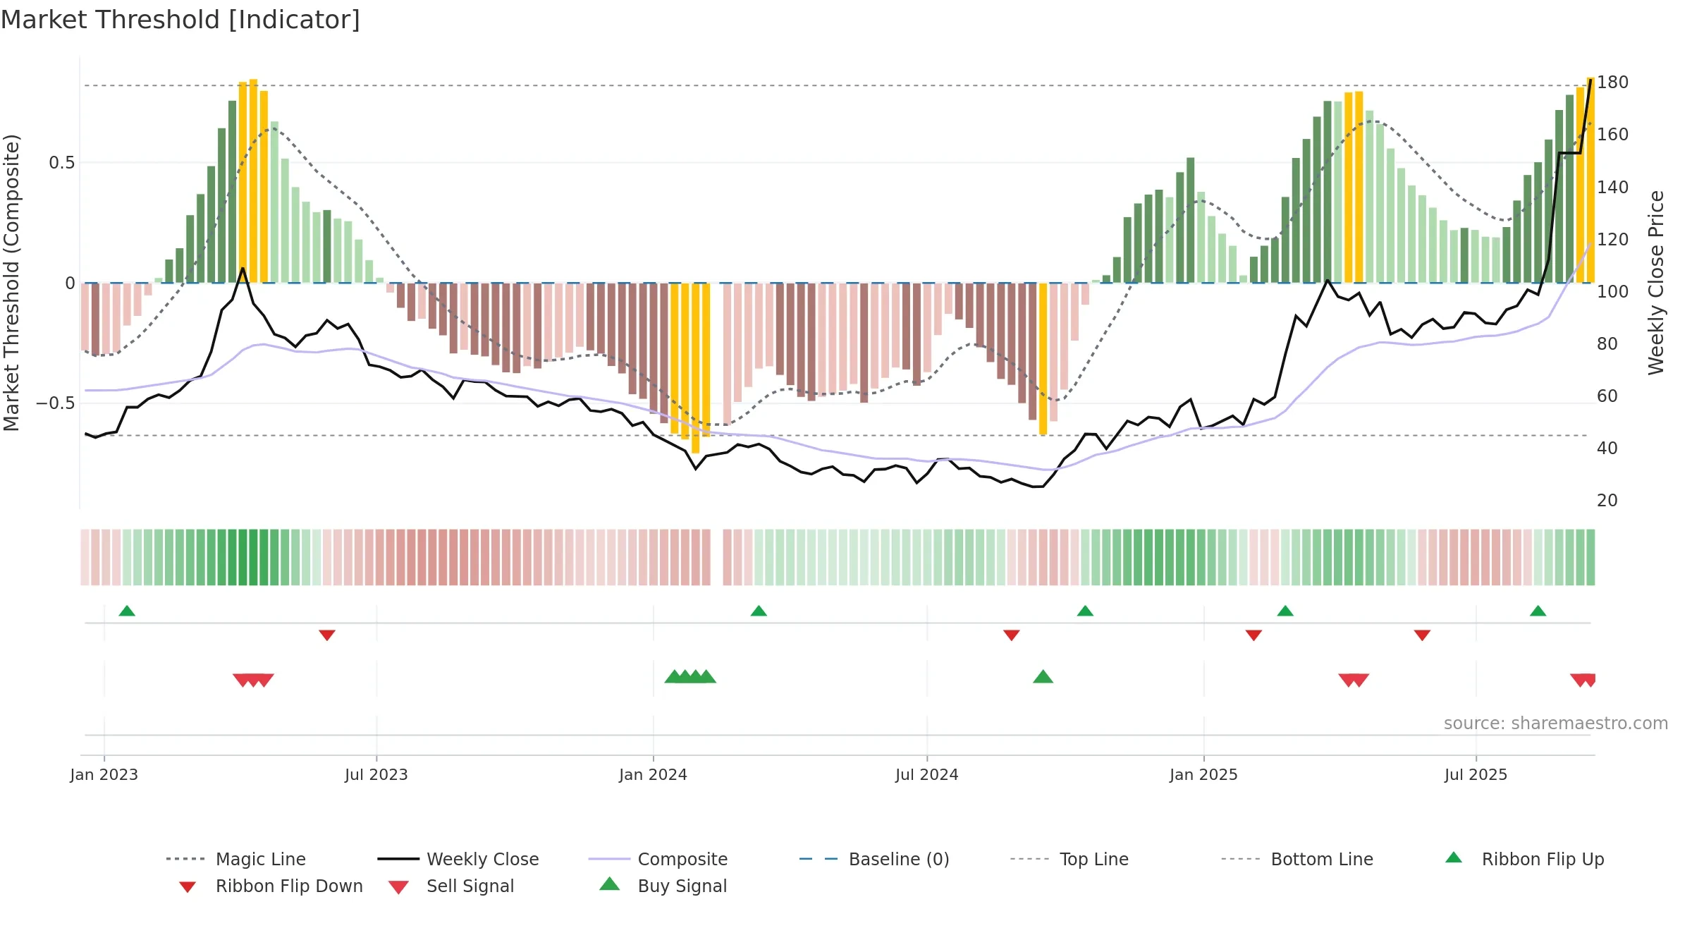Viewport: 1692px width, 952px height.
Task: Click the 0.5 composite axis label
Action: (x=62, y=163)
